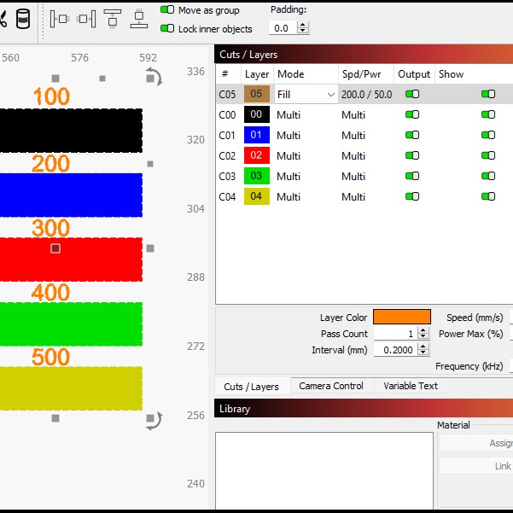
Task: Select the yellow 04 layer swatch
Action: click(257, 196)
